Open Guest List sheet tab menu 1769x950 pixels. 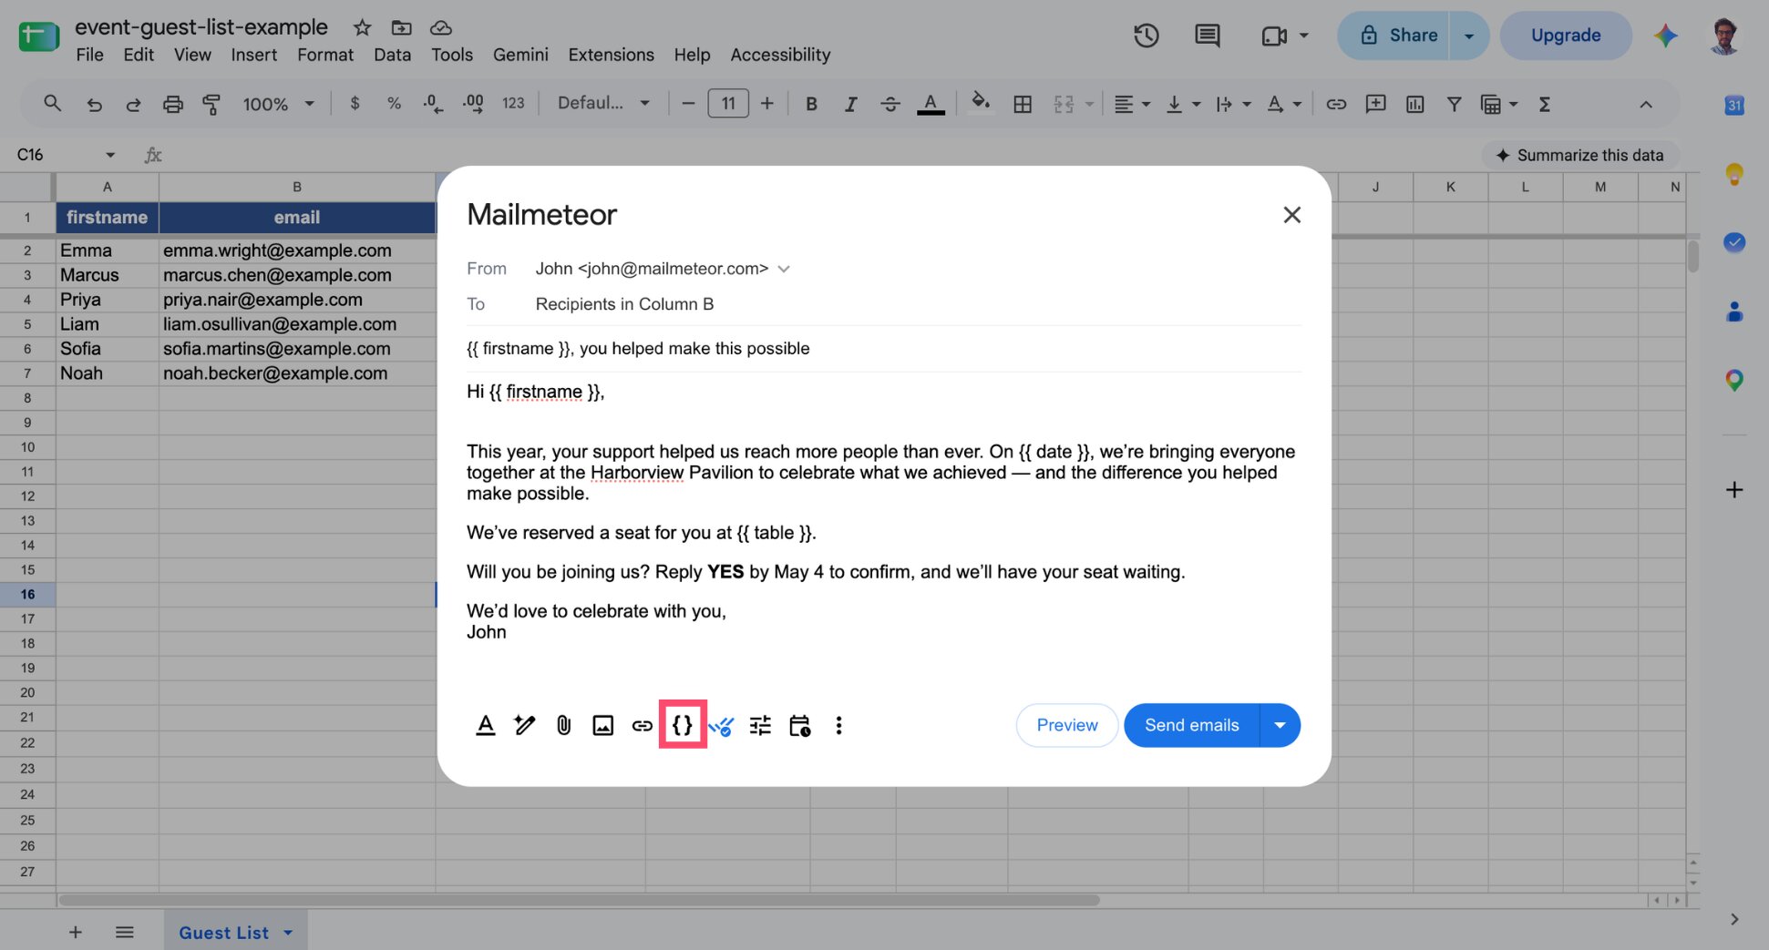[288, 933]
